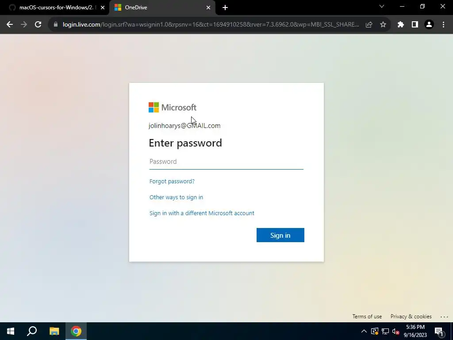The height and width of the screenshot is (340, 453).
Task: Click the Microsoft logo
Action: 173,107
